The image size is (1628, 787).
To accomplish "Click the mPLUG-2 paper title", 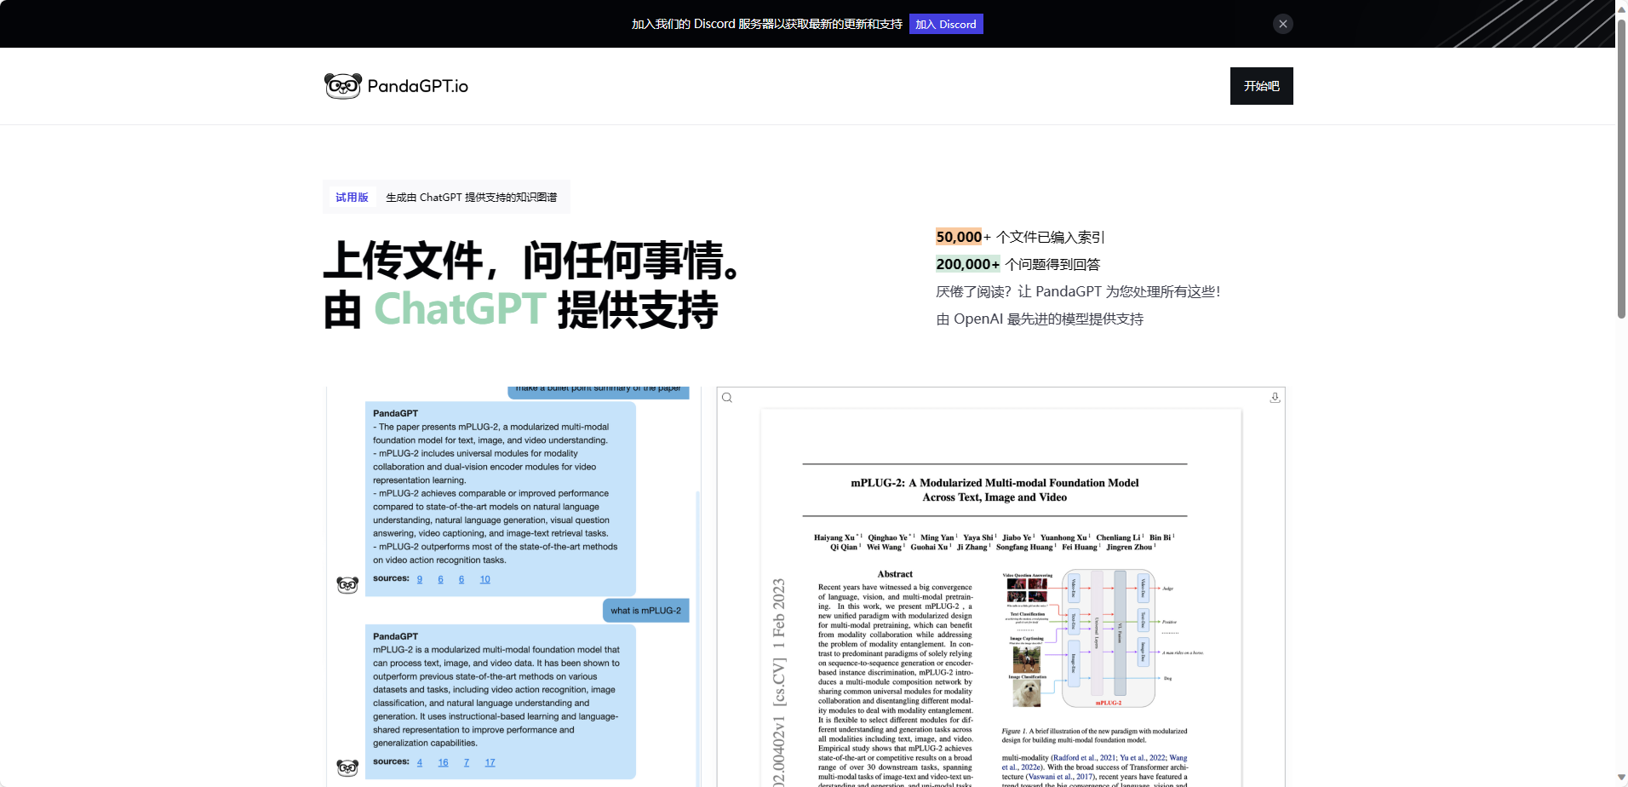I will point(995,490).
